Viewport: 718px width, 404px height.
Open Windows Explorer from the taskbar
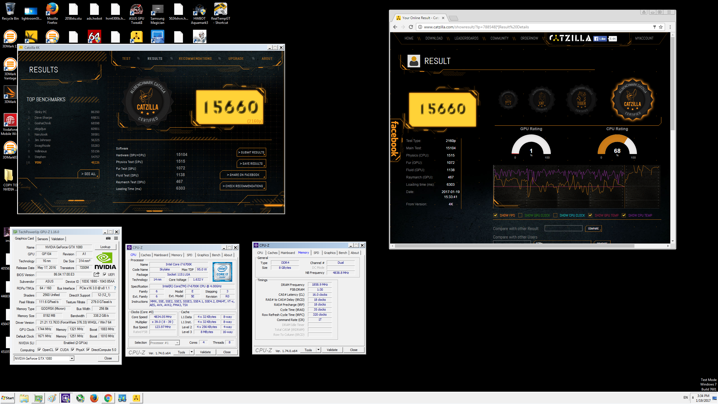tap(24, 398)
